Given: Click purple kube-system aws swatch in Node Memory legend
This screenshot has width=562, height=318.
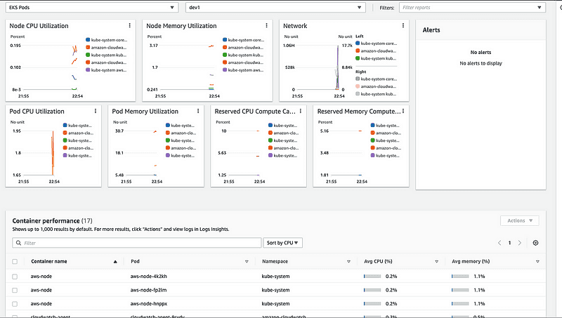Looking at the screenshot, I should coord(225,69).
